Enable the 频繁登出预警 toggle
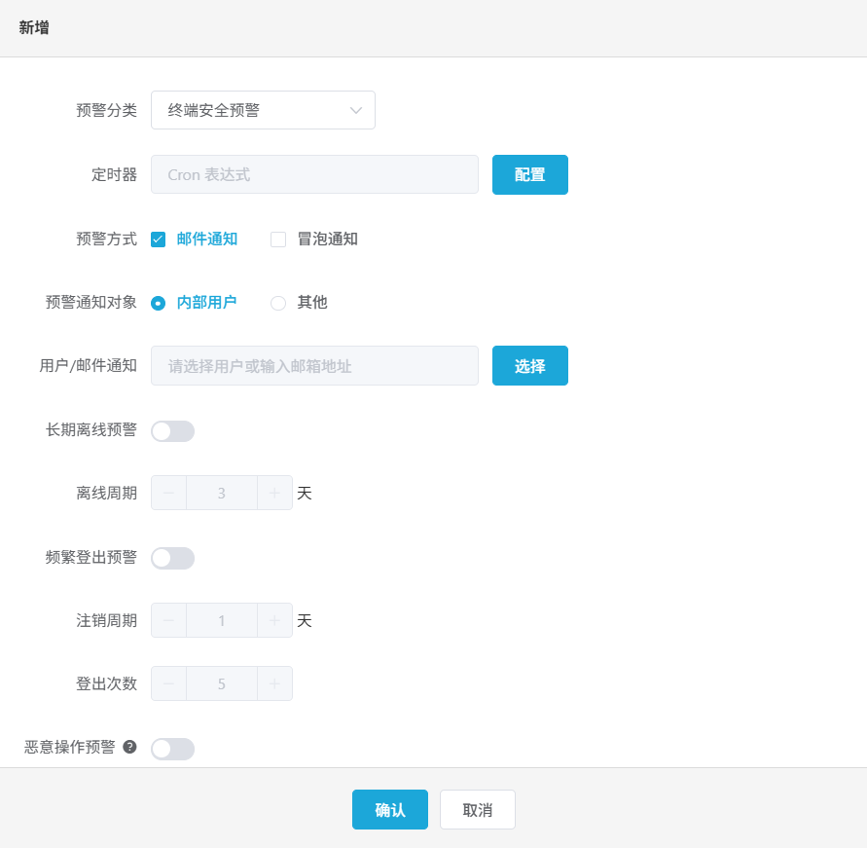867x848 pixels. coord(172,558)
